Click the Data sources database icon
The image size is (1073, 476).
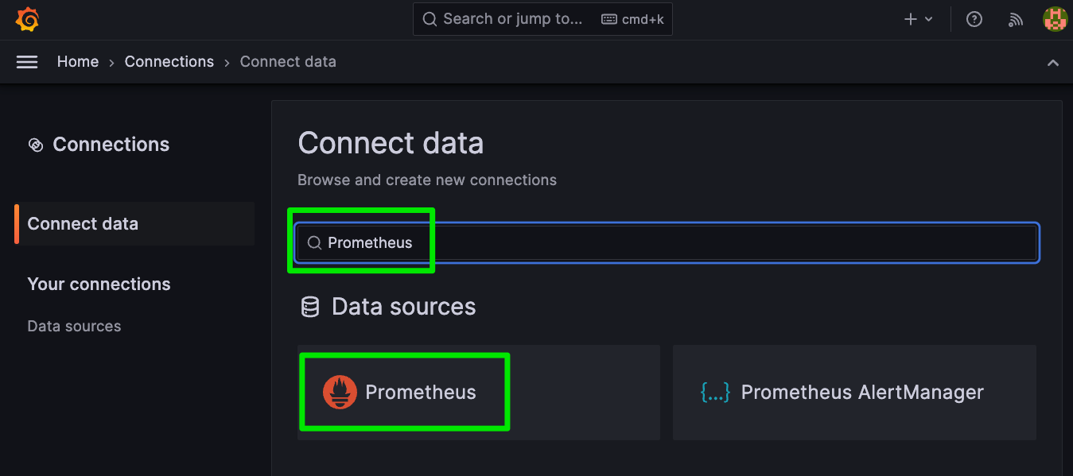(310, 307)
